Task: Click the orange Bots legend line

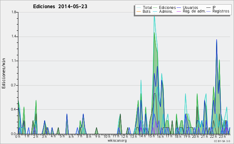Action: pyautogui.click(x=138, y=11)
